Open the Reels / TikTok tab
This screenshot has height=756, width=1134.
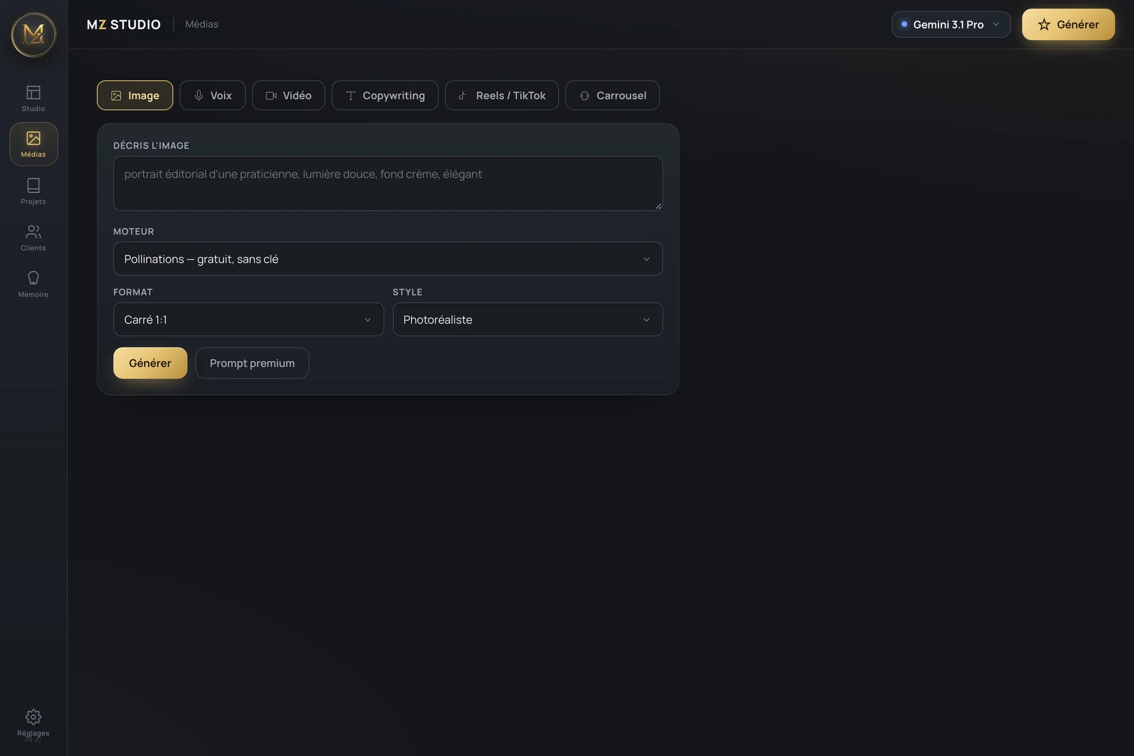click(x=501, y=95)
